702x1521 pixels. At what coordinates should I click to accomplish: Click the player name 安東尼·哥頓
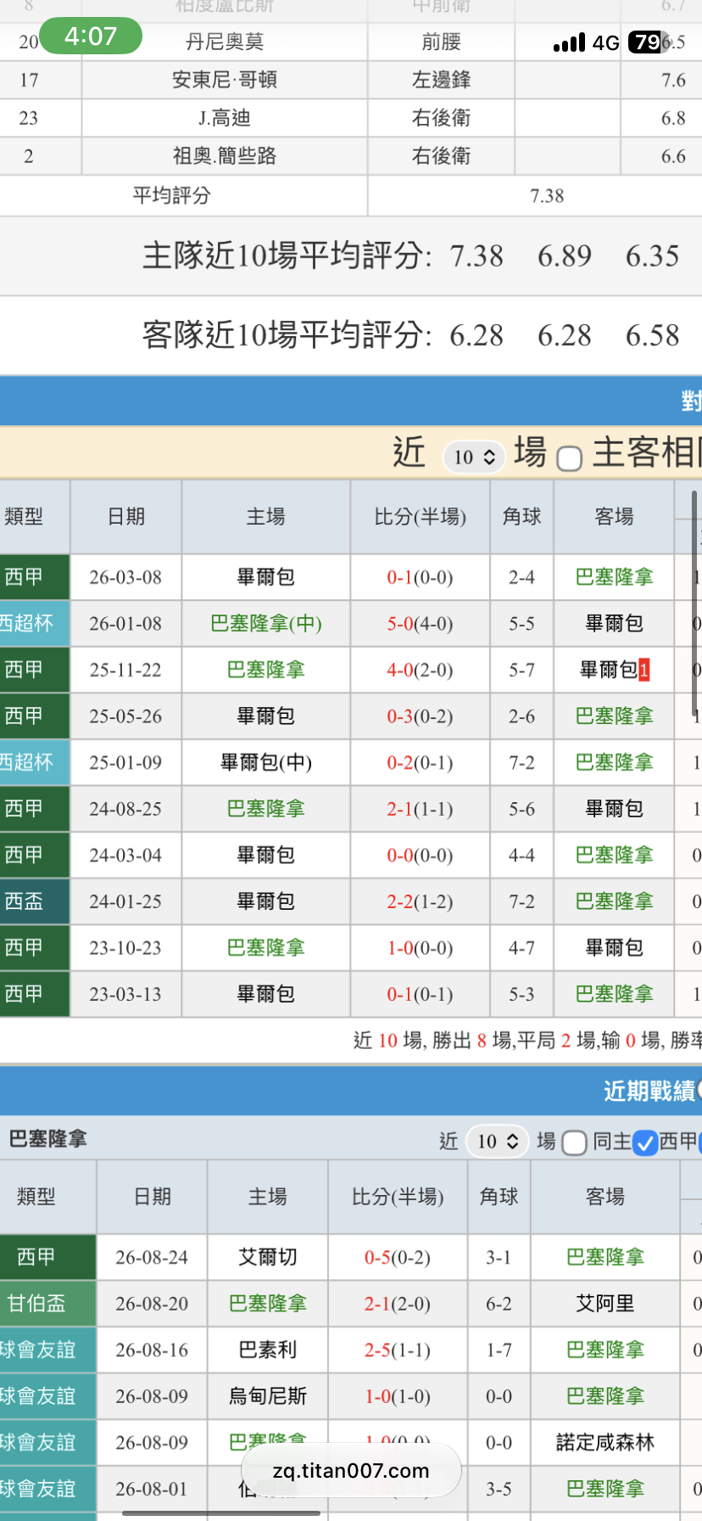pos(225,80)
